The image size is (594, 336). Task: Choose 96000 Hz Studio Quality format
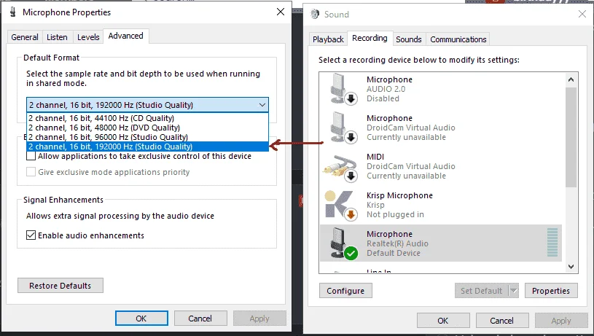(147, 137)
